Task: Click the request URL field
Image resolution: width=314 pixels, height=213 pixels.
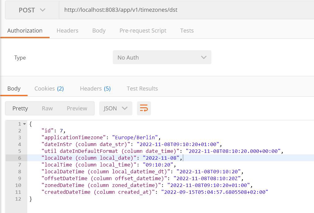Action: pyautogui.click(x=186, y=10)
